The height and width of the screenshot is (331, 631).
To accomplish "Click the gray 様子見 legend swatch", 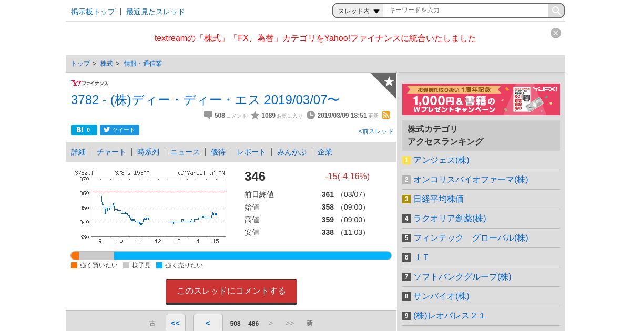I will pos(126,265).
